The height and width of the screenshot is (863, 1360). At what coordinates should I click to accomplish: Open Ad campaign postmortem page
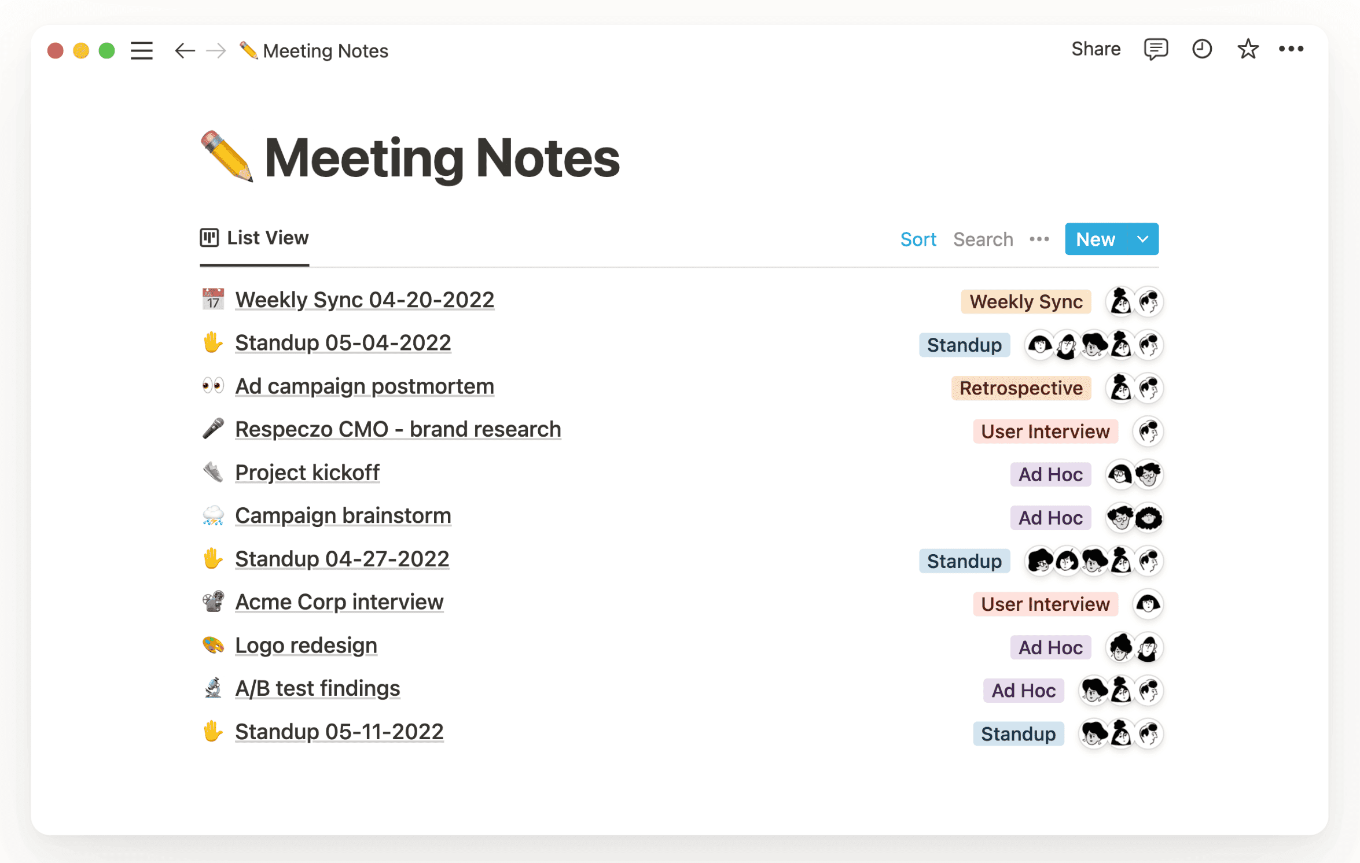pyautogui.click(x=365, y=386)
